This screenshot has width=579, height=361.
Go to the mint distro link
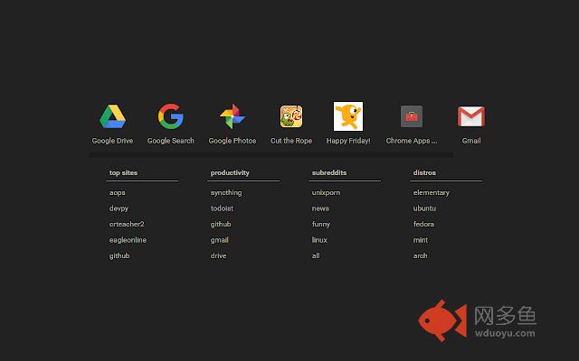tap(420, 240)
